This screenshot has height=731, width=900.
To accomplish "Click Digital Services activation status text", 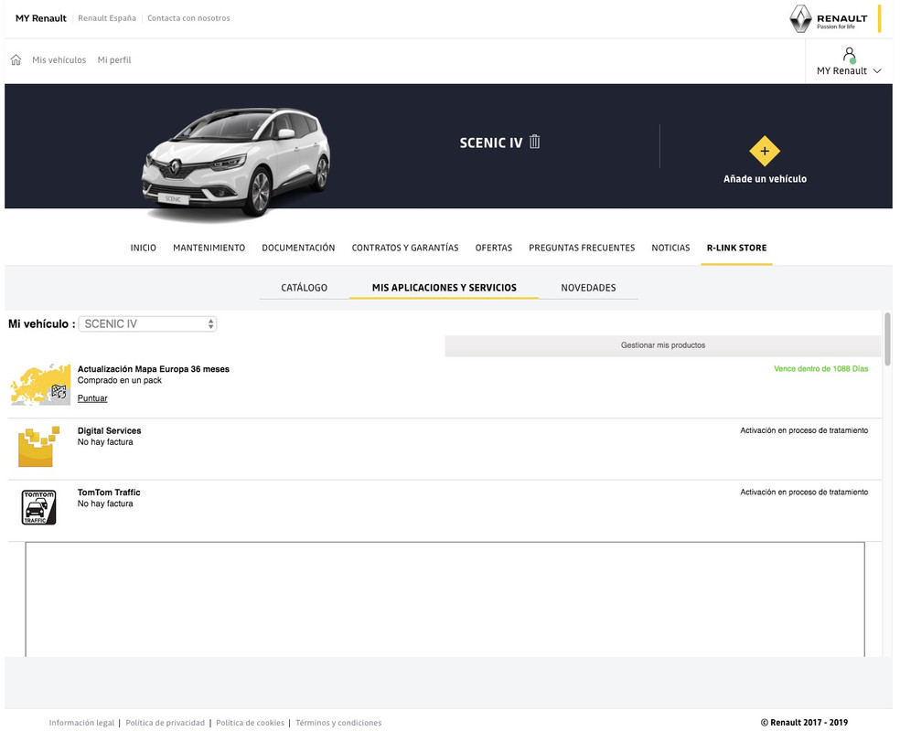I will (804, 430).
